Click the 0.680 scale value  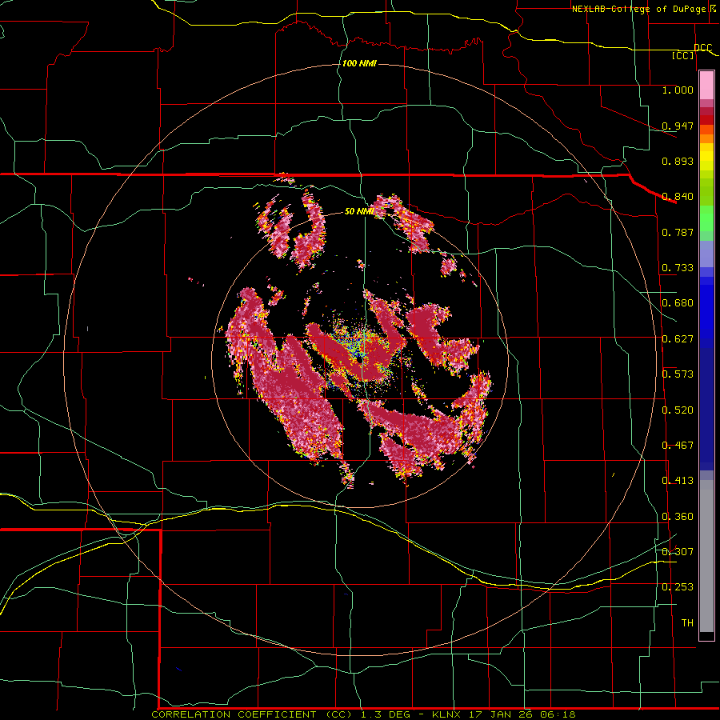[x=678, y=302]
